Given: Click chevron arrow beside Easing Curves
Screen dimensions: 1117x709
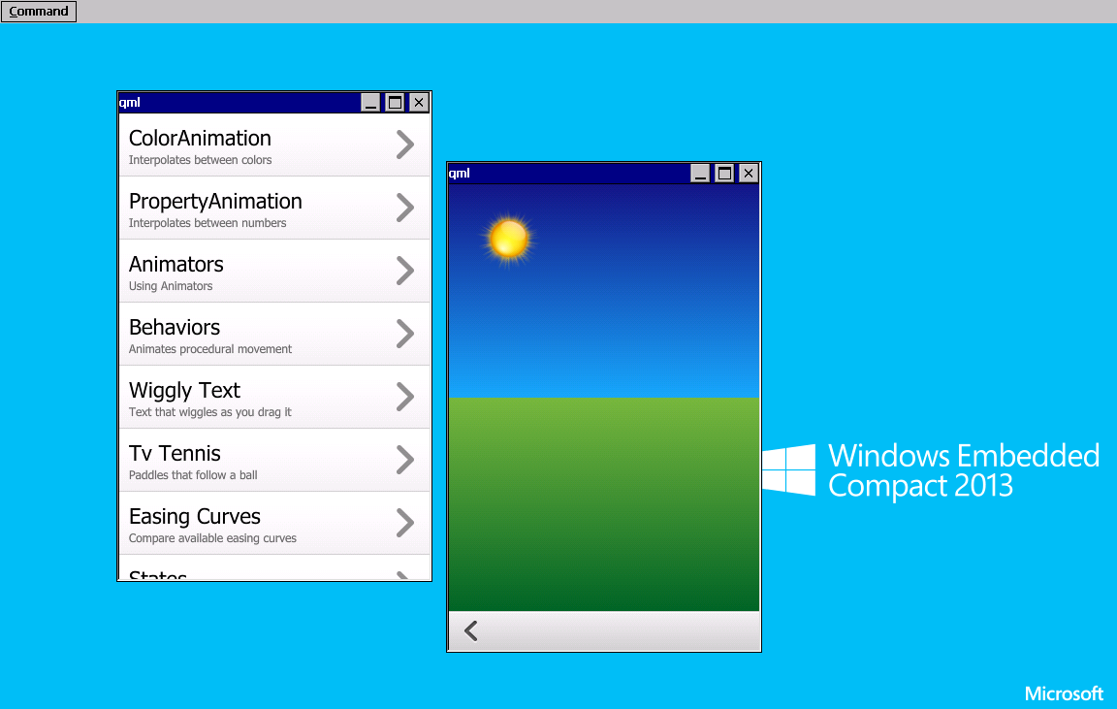Looking at the screenshot, I should [x=405, y=523].
